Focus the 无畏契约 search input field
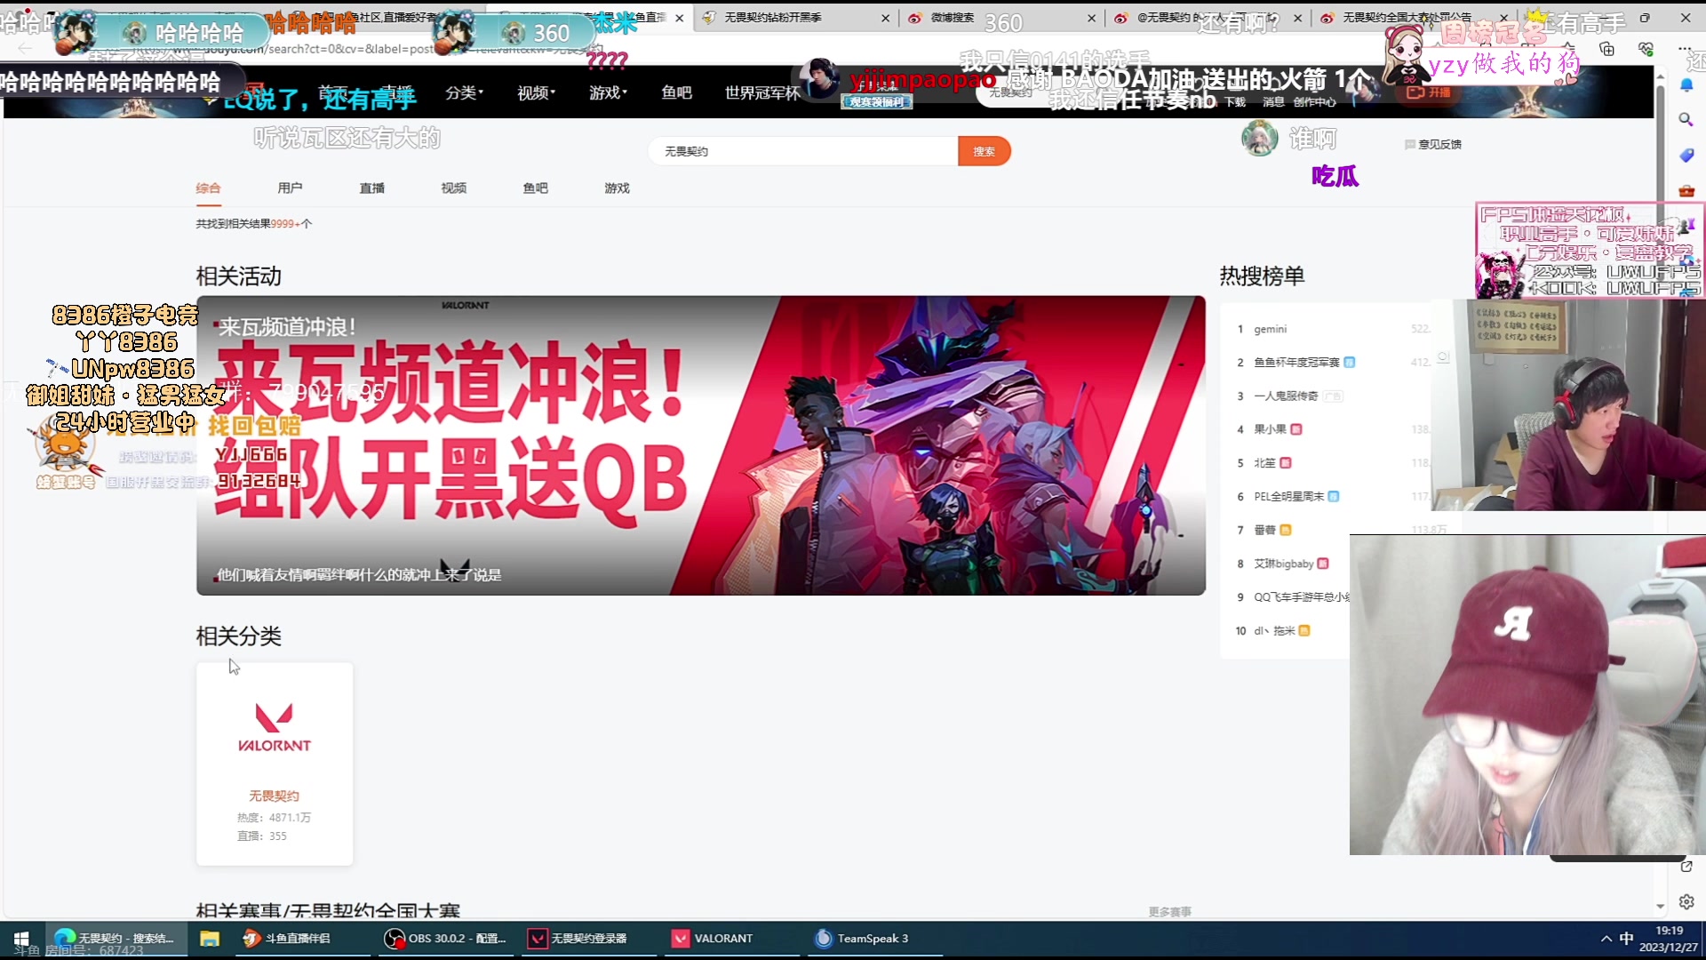This screenshot has height=960, width=1706. (x=803, y=151)
